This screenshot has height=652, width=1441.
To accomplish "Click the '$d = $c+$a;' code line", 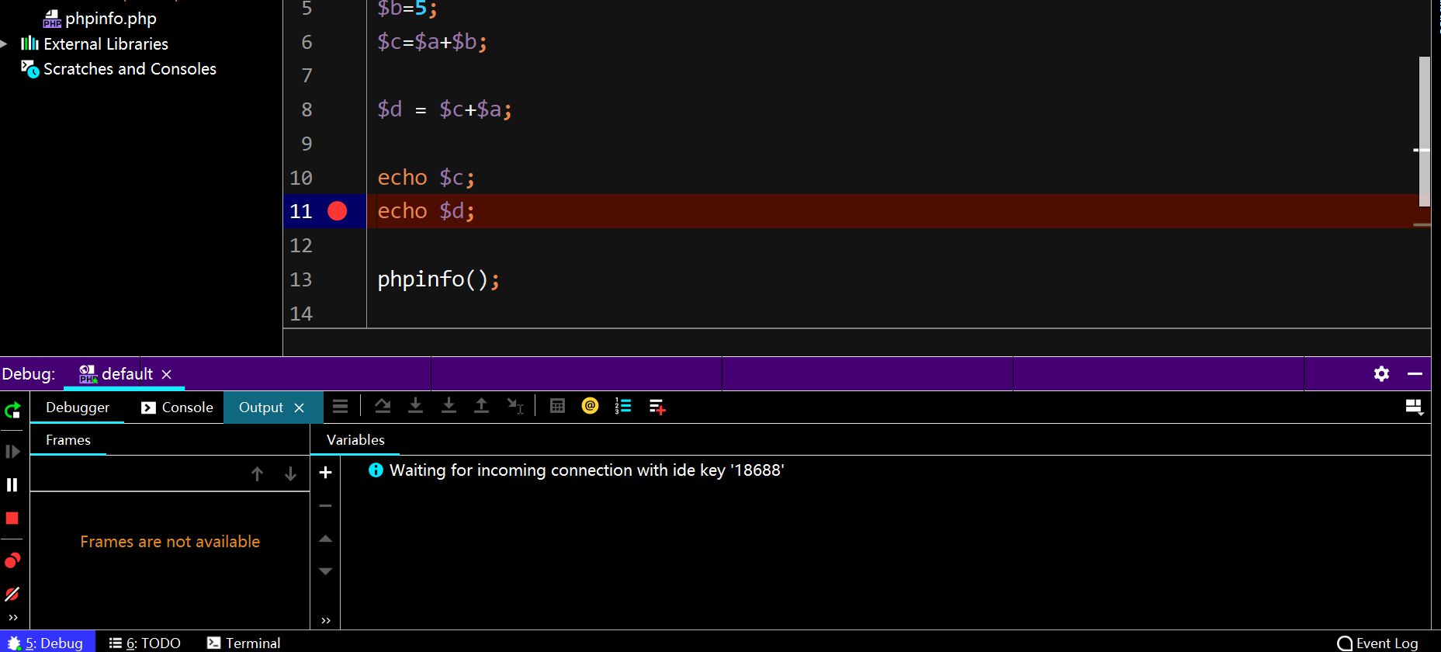I will [445, 109].
